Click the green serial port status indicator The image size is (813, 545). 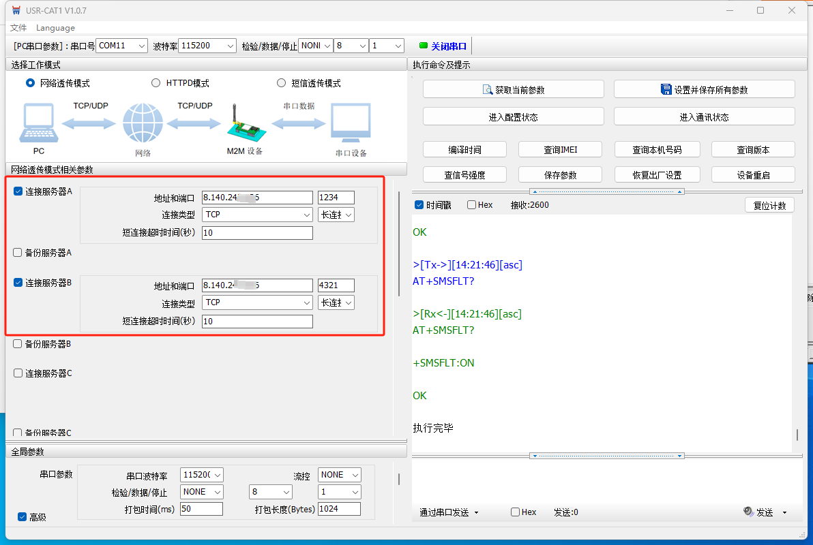pyautogui.click(x=424, y=46)
